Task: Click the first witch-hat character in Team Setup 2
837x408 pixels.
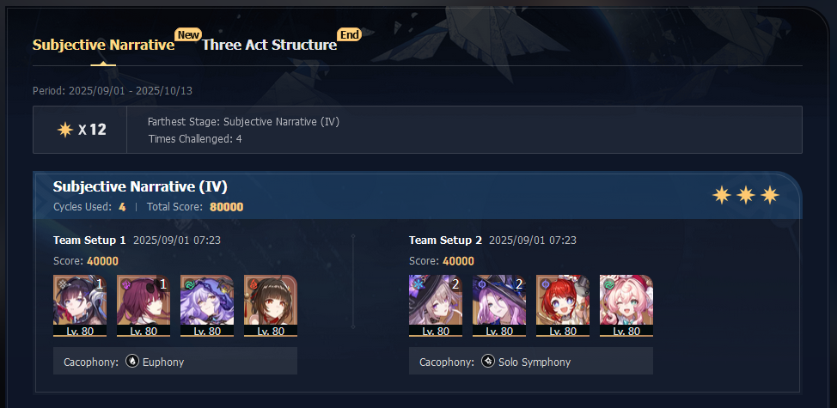Action: [x=436, y=306]
